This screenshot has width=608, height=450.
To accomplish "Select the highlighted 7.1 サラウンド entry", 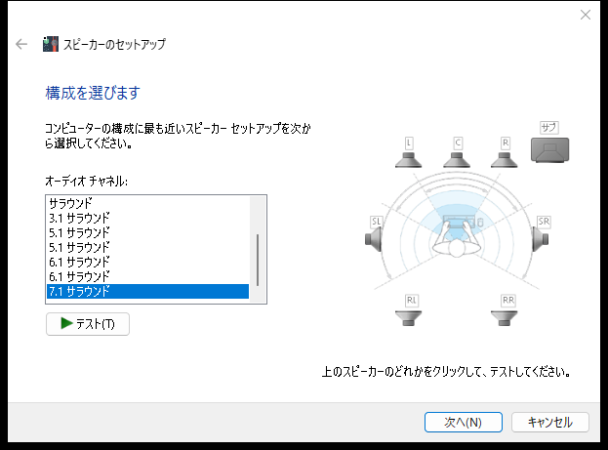I will (x=147, y=291).
